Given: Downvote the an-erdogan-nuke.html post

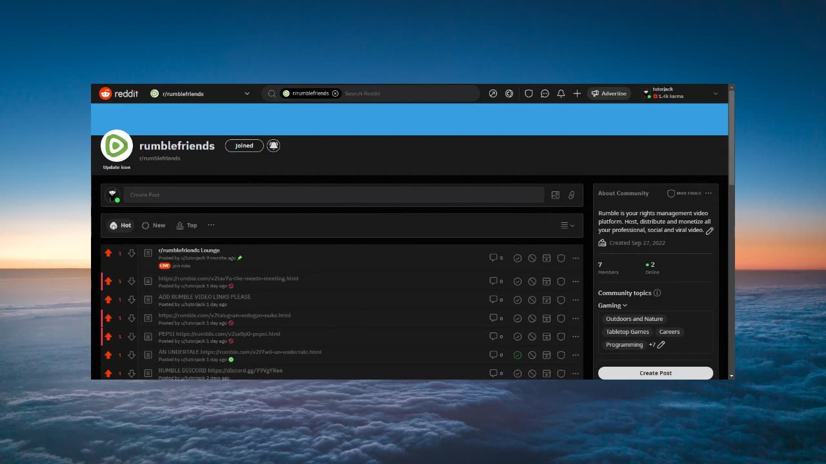Looking at the screenshot, I should pyautogui.click(x=132, y=318).
